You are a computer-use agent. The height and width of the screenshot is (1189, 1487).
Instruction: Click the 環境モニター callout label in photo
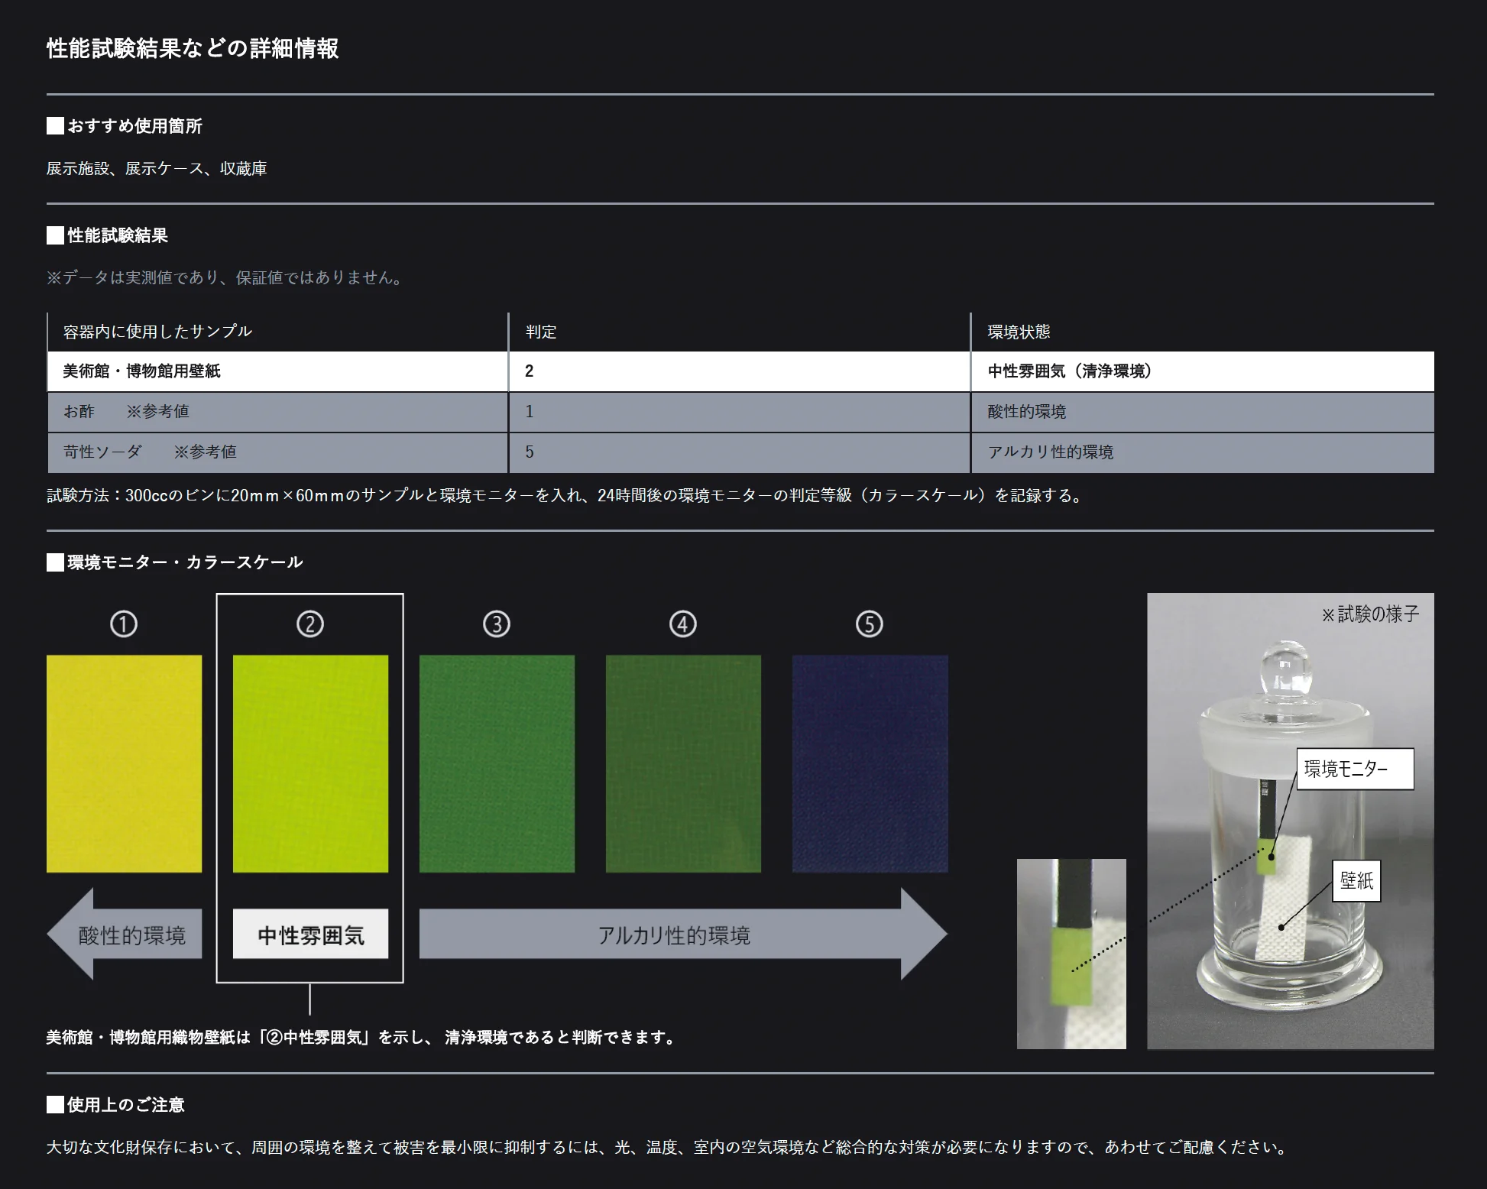click(x=1355, y=769)
